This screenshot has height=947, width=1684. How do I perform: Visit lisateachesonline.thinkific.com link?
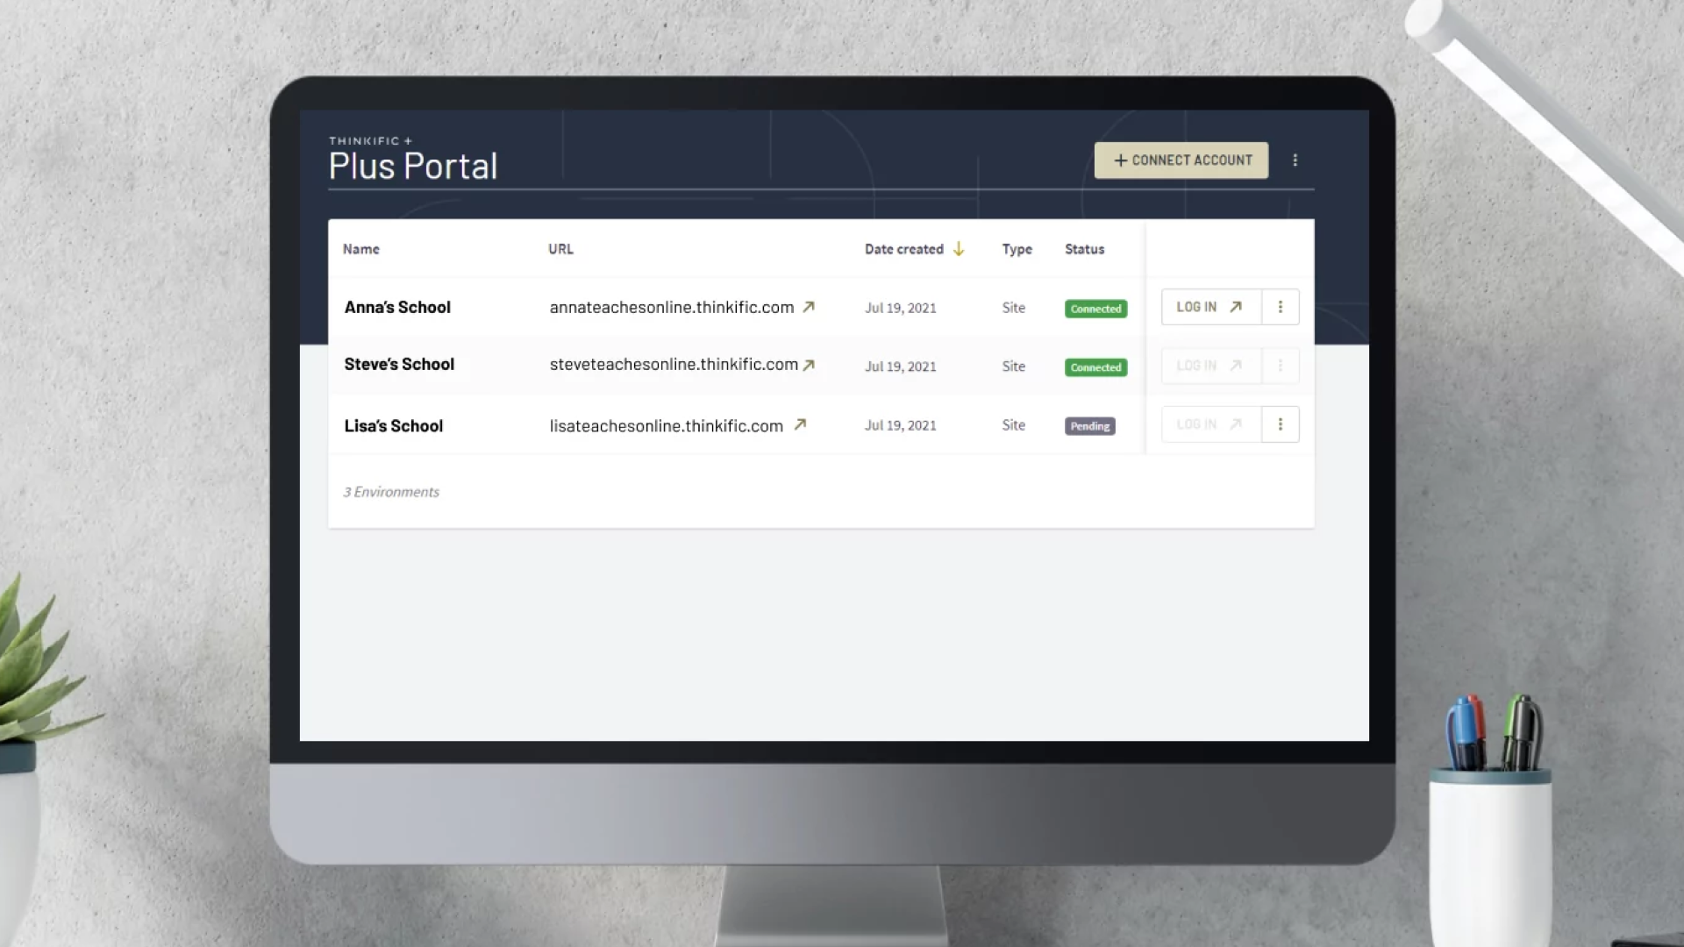(x=666, y=426)
